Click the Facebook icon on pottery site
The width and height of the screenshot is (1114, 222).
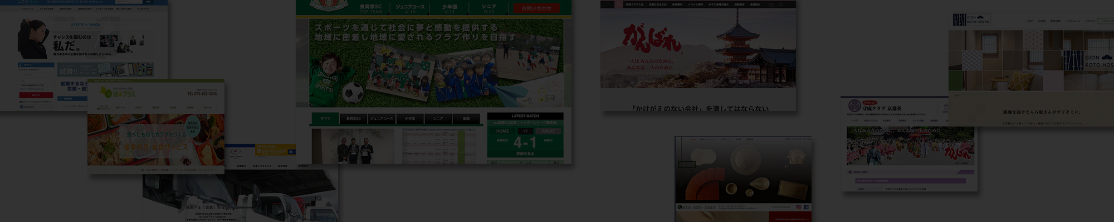[806, 208]
